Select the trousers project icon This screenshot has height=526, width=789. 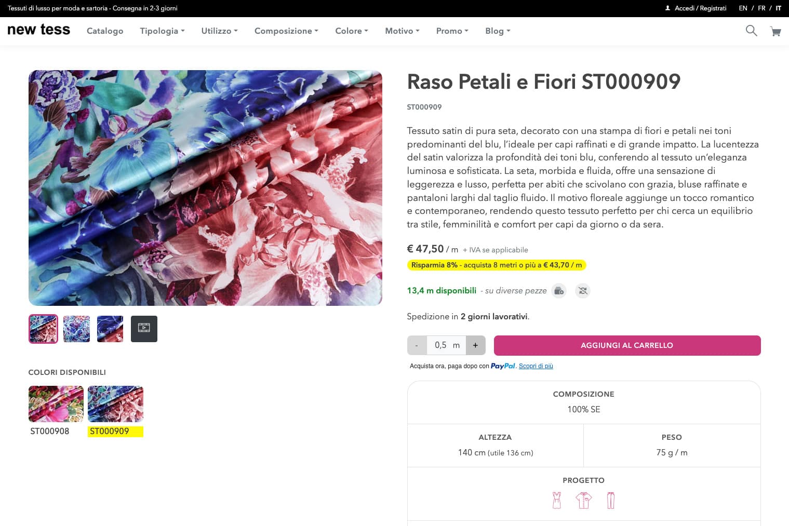pyautogui.click(x=611, y=500)
